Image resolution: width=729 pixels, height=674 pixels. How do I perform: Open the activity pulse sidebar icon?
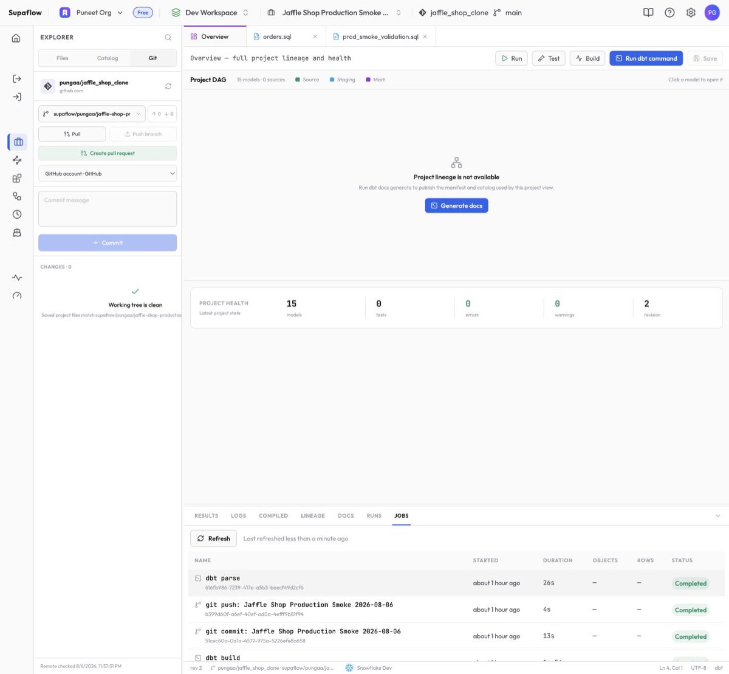[x=17, y=278]
